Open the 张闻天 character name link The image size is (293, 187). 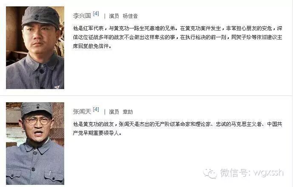82,112
